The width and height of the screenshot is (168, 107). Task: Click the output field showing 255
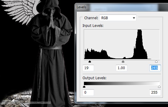[x=155, y=93]
